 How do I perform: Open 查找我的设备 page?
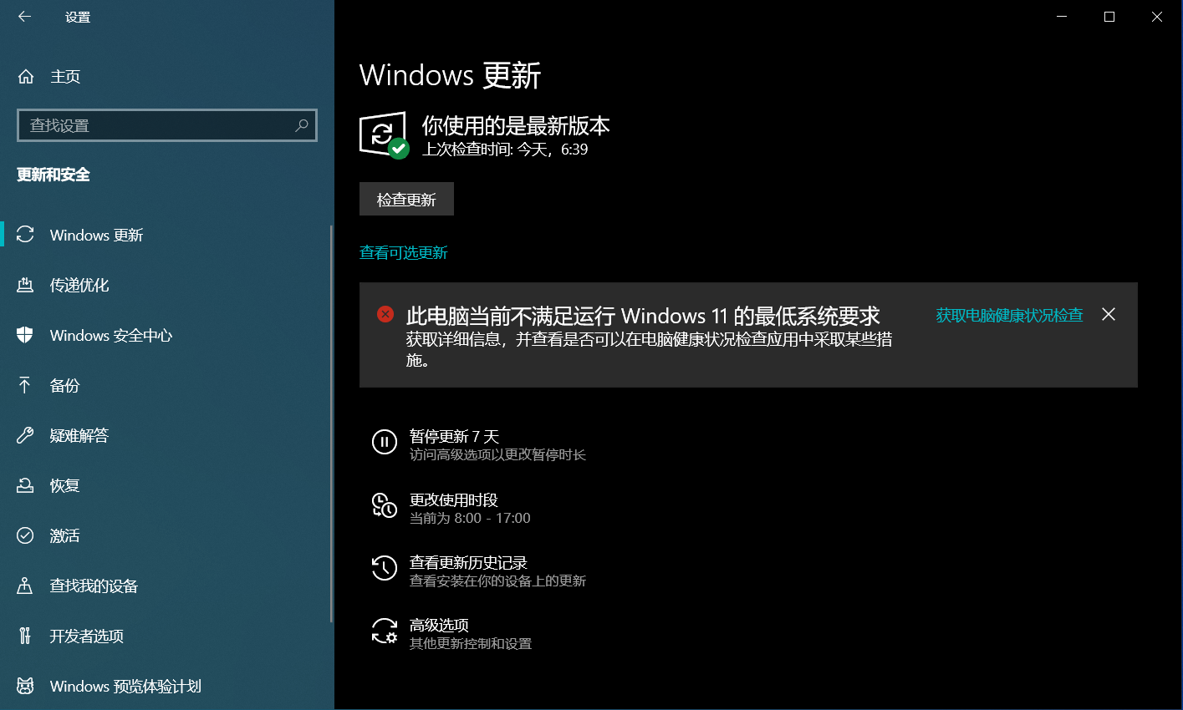[x=166, y=586]
